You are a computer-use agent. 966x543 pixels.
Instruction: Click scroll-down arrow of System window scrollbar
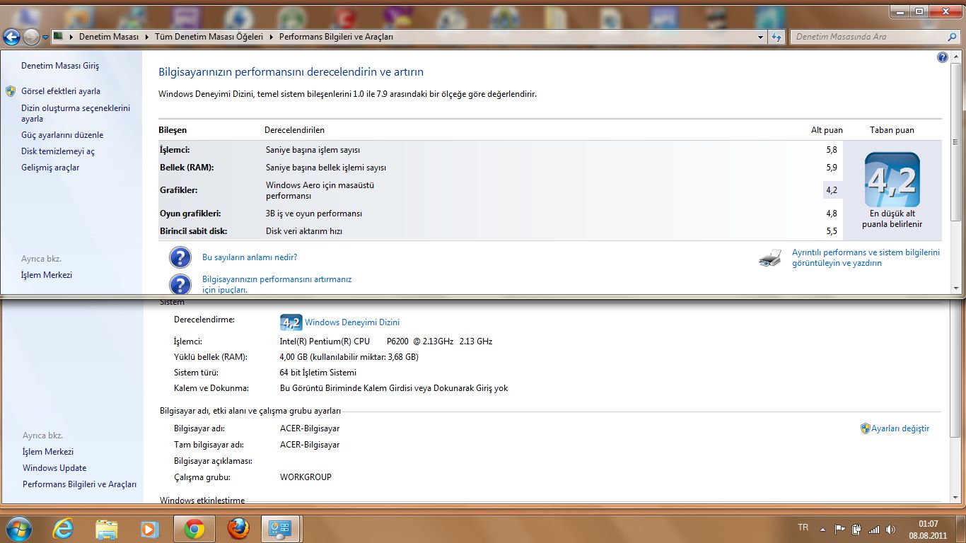957,498
